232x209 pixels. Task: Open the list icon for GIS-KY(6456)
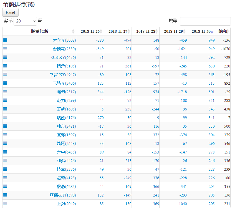(5, 57)
